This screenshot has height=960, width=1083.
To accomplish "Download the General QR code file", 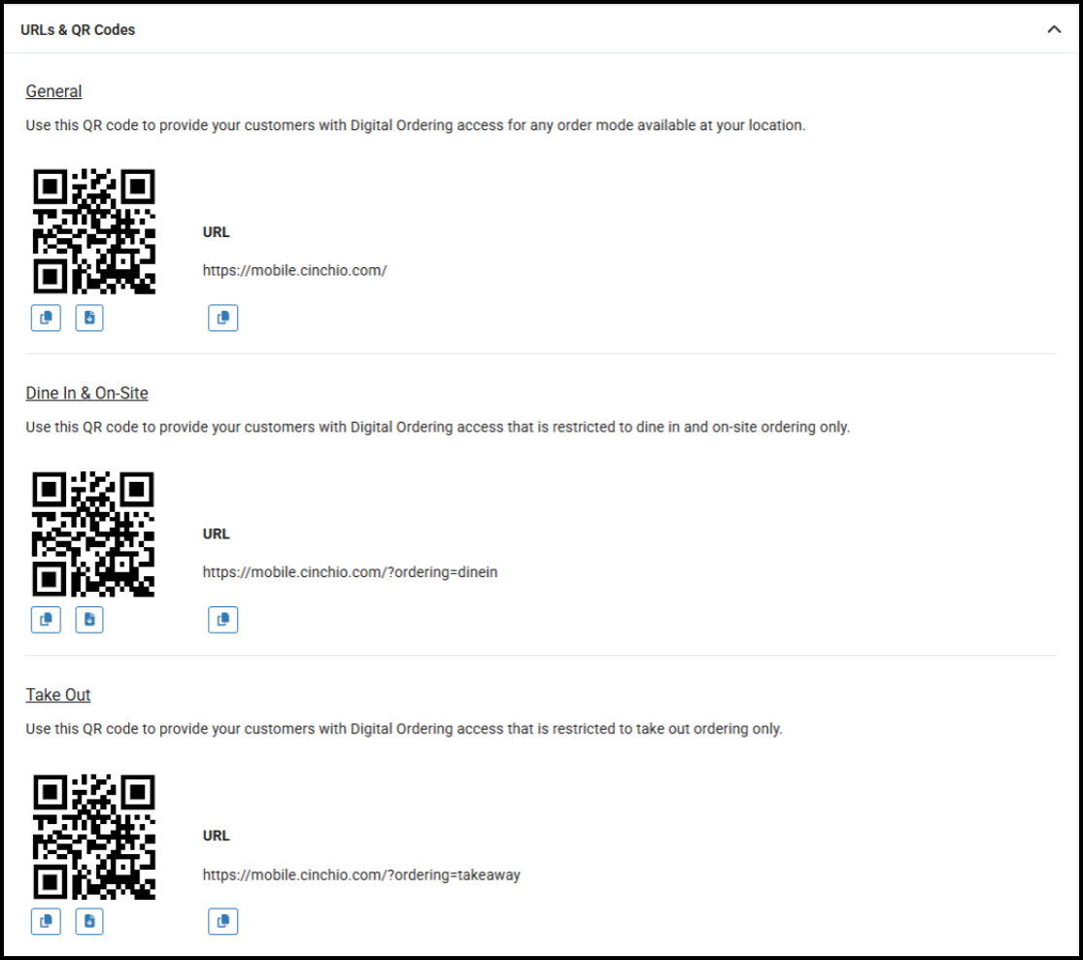I will pyautogui.click(x=89, y=318).
